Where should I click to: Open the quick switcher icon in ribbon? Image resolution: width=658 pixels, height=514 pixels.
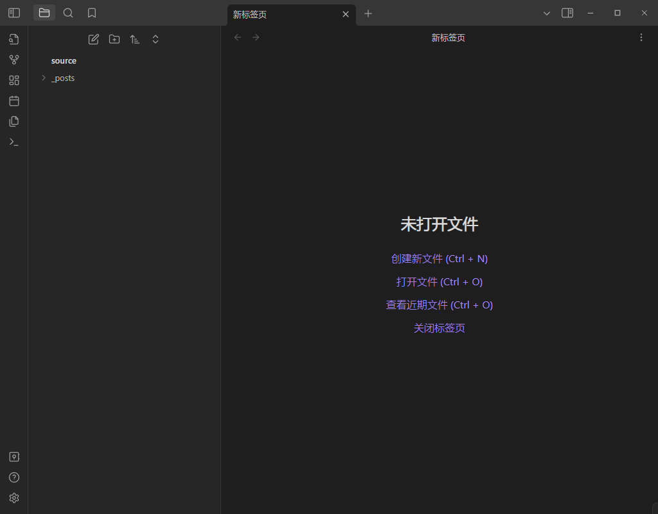pyautogui.click(x=14, y=39)
